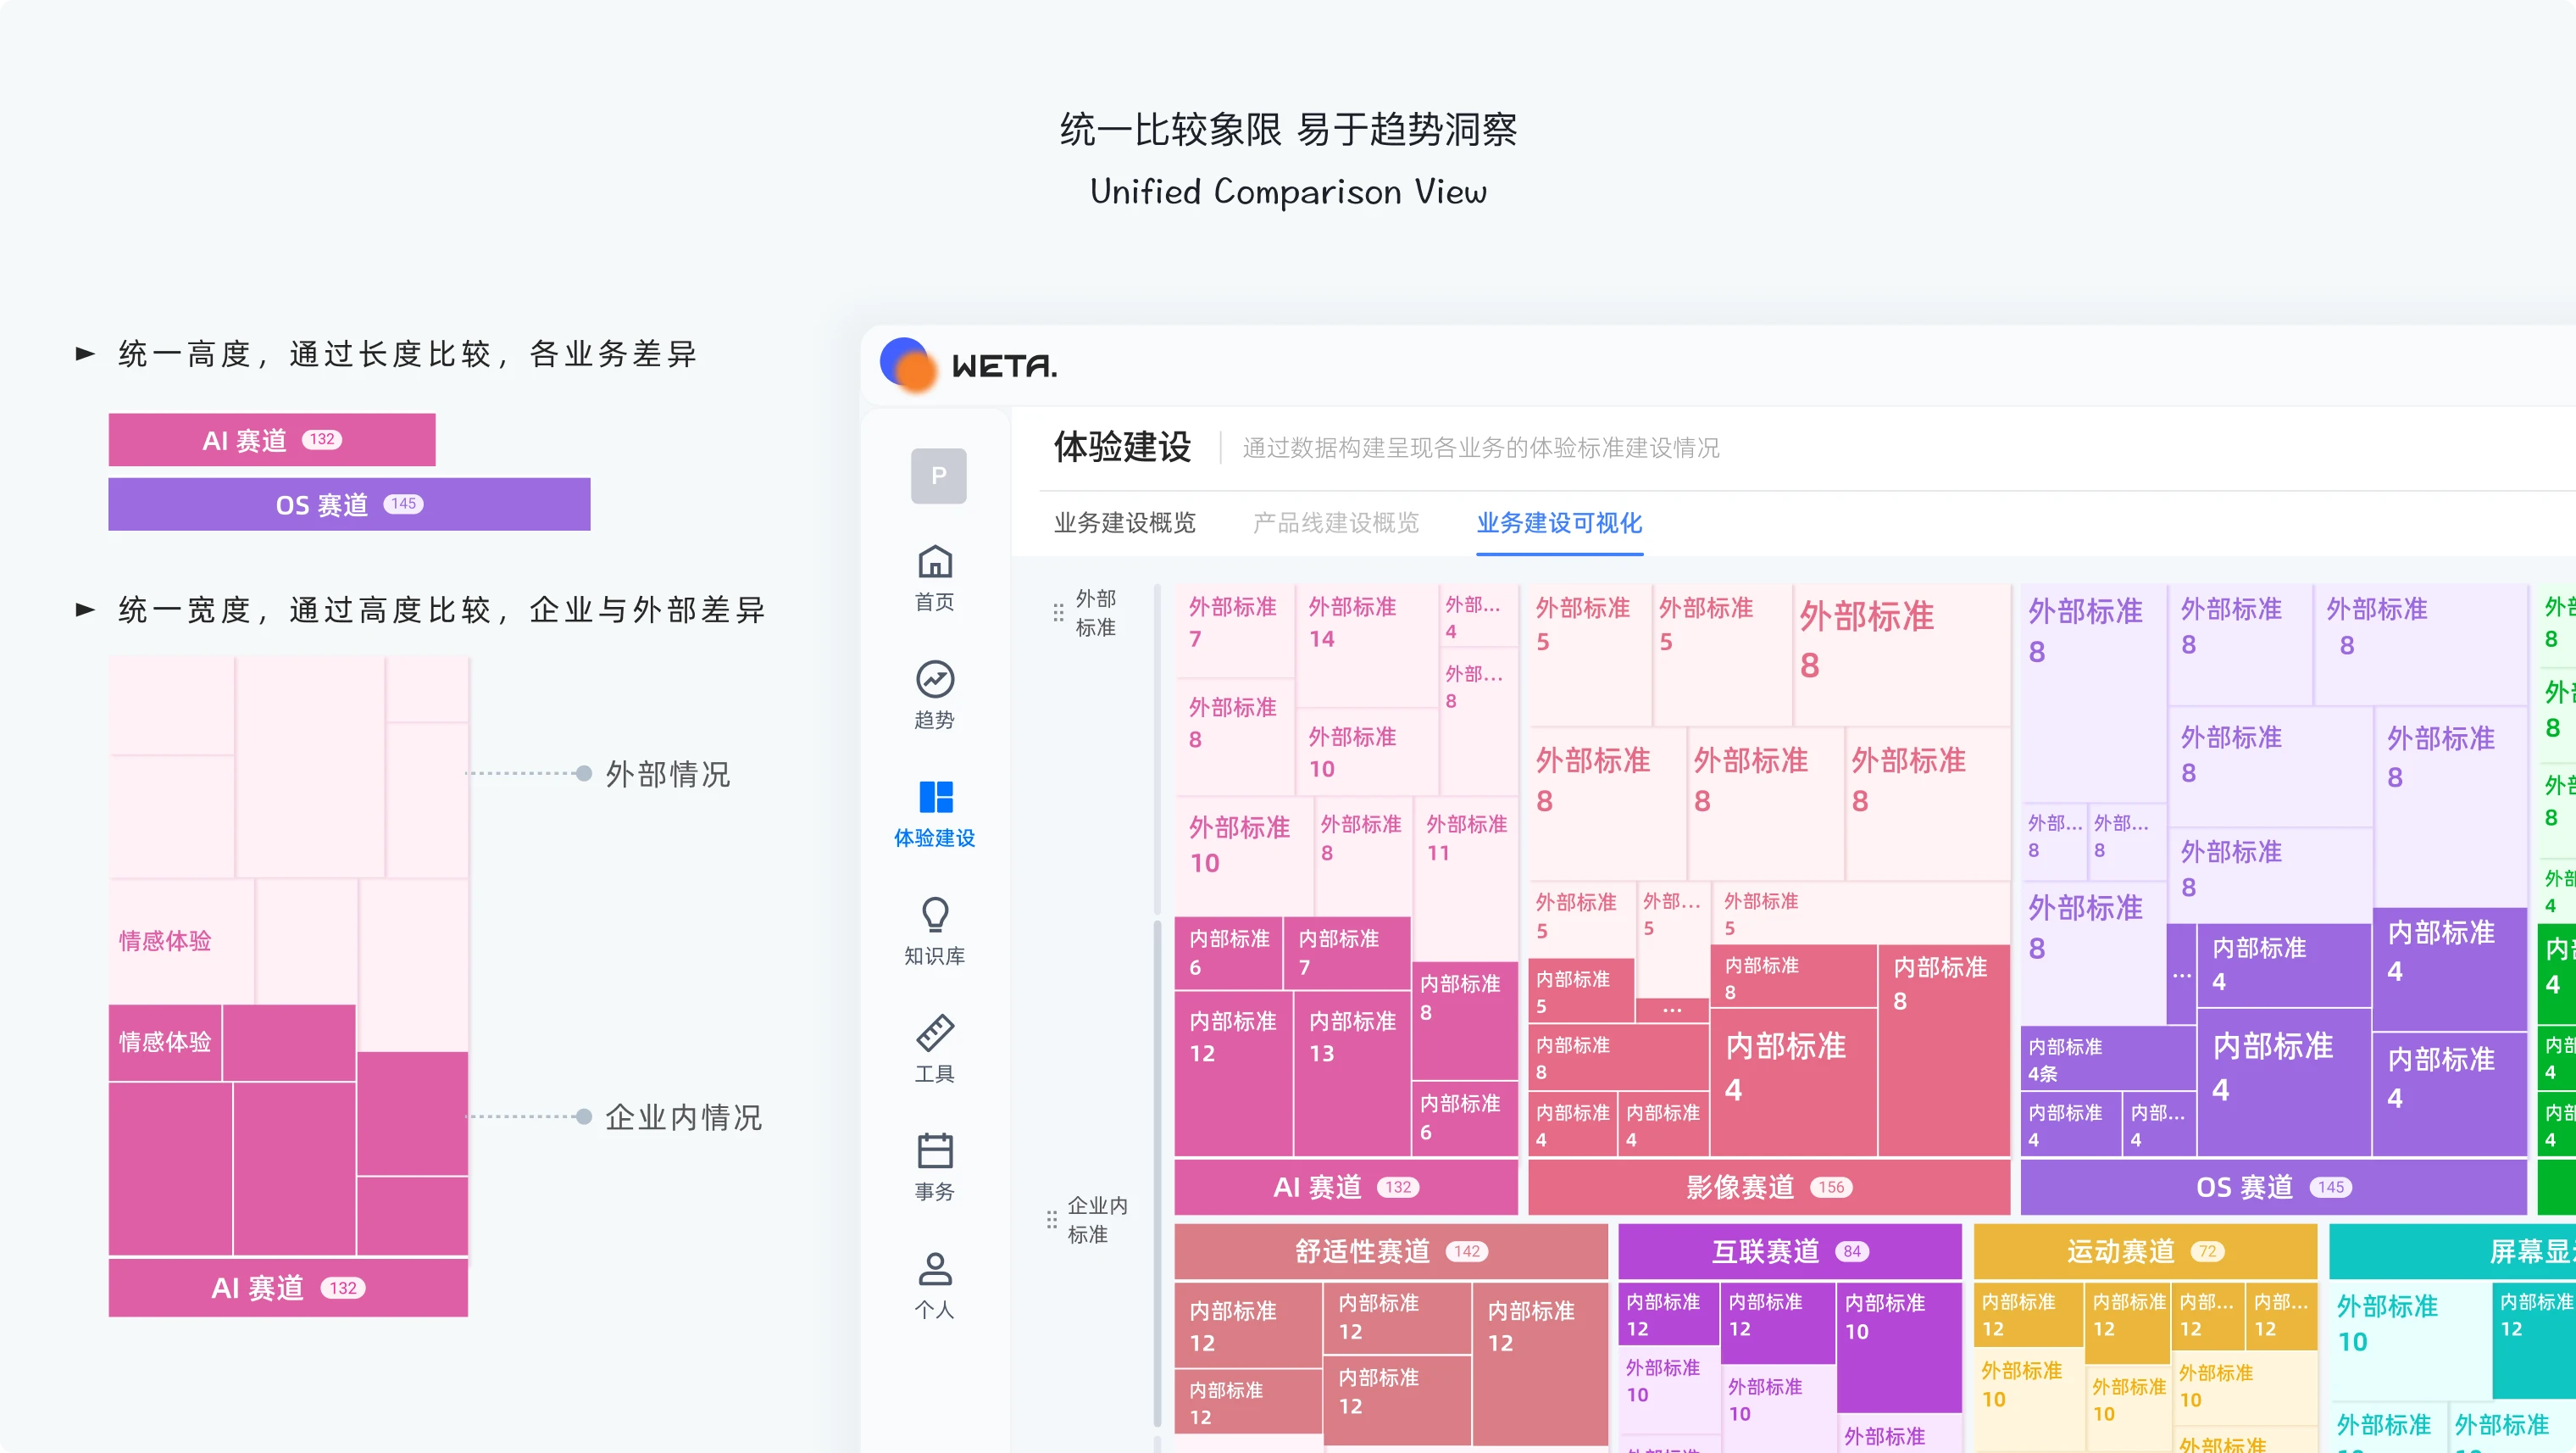Click the 体验建设 page title

1122,446
